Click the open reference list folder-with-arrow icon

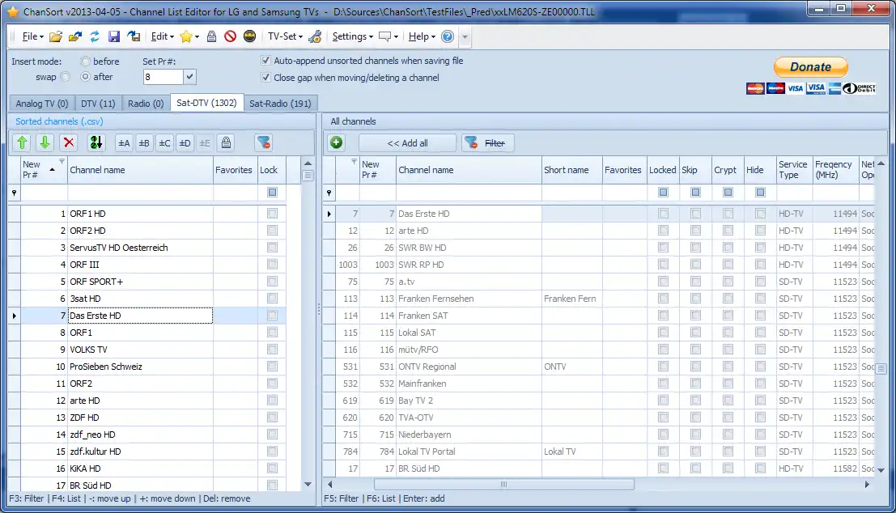[x=74, y=36]
